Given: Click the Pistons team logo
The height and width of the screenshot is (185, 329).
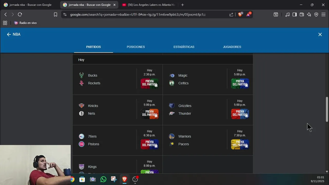Looking at the screenshot, I should click(x=81, y=144).
